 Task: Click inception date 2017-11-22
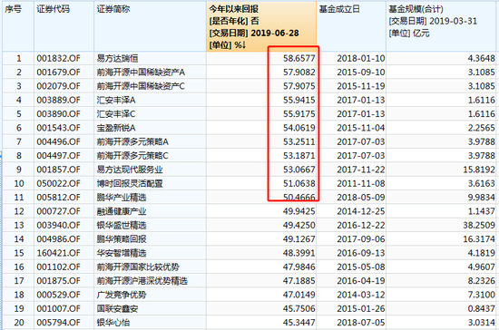click(x=361, y=170)
